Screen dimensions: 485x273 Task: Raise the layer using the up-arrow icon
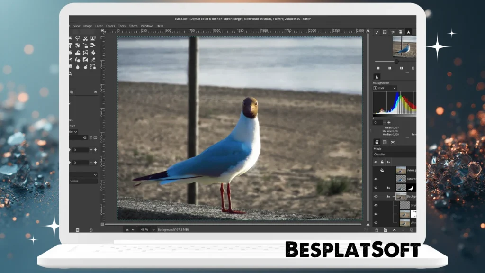click(x=394, y=230)
